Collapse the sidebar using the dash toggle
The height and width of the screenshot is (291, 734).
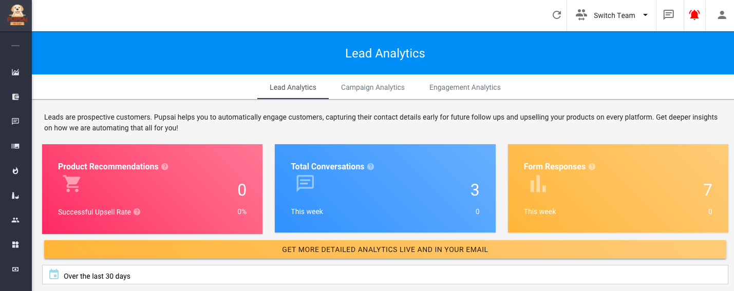click(x=15, y=46)
